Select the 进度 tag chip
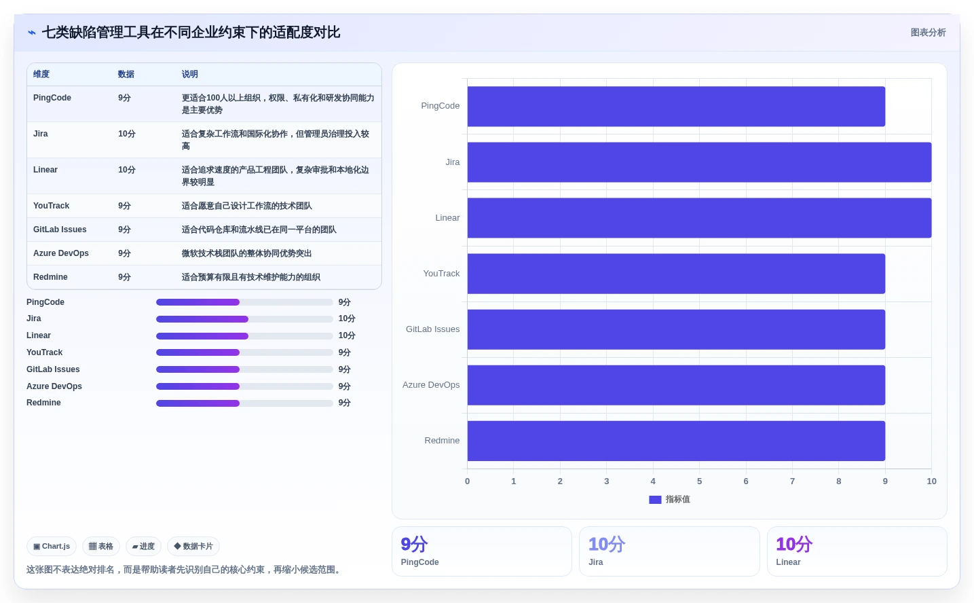 click(x=143, y=546)
